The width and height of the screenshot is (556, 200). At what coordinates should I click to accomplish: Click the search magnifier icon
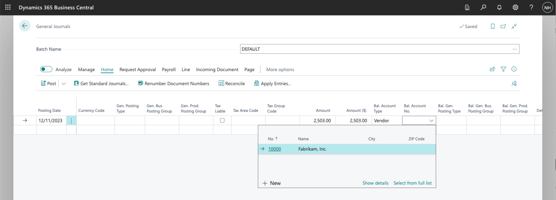(x=483, y=8)
